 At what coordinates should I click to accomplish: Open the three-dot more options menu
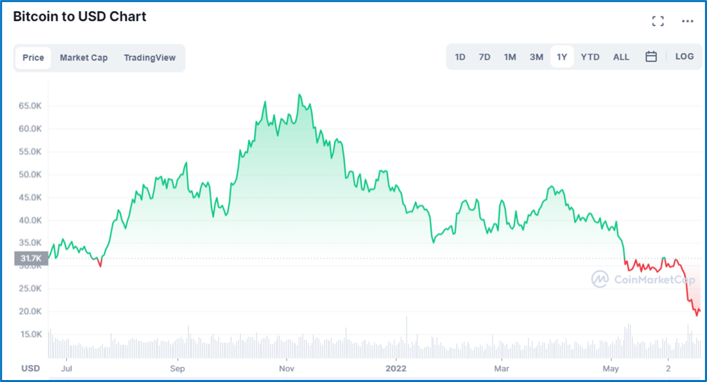(x=687, y=21)
